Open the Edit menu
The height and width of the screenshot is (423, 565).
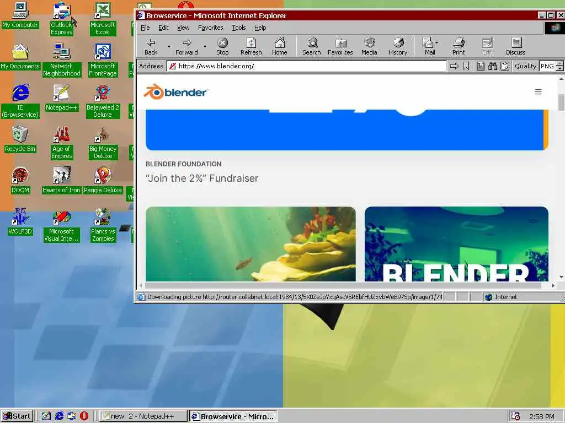pos(163,28)
